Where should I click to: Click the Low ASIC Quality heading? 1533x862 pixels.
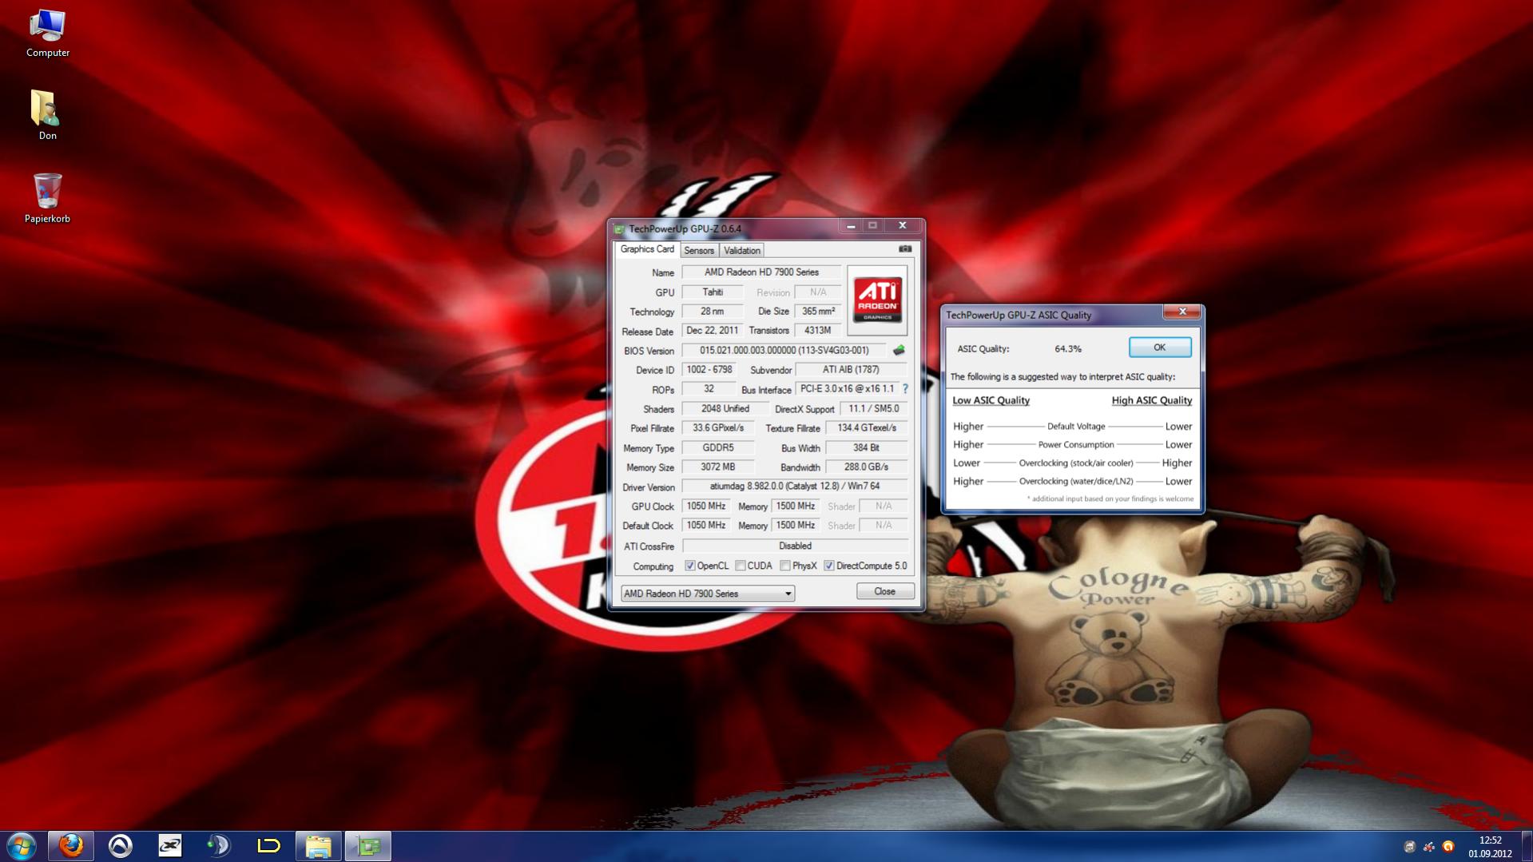pos(991,401)
